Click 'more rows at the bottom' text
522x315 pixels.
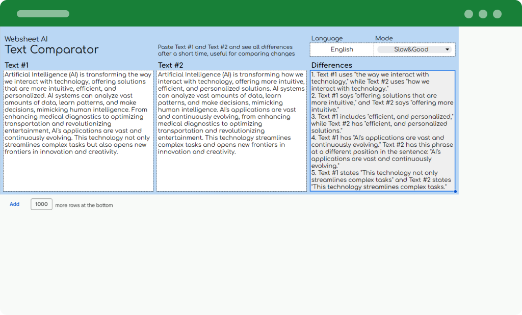click(x=84, y=205)
